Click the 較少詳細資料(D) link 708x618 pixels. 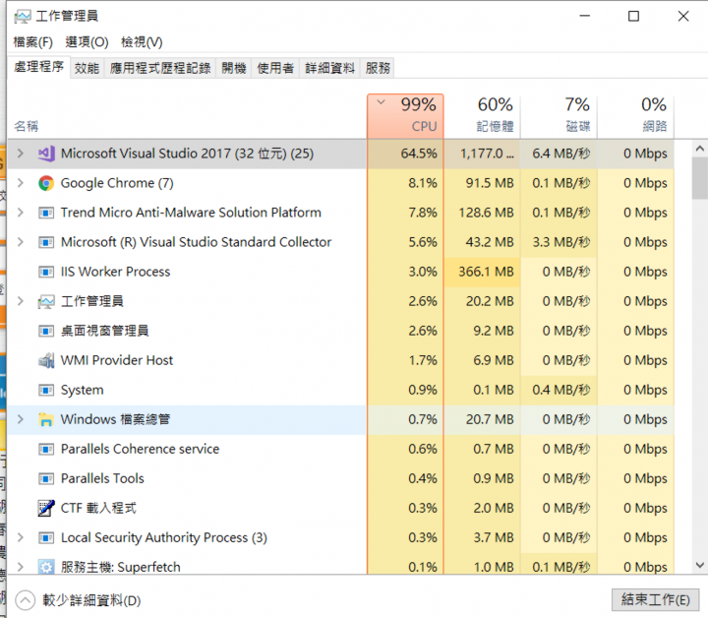(91, 600)
